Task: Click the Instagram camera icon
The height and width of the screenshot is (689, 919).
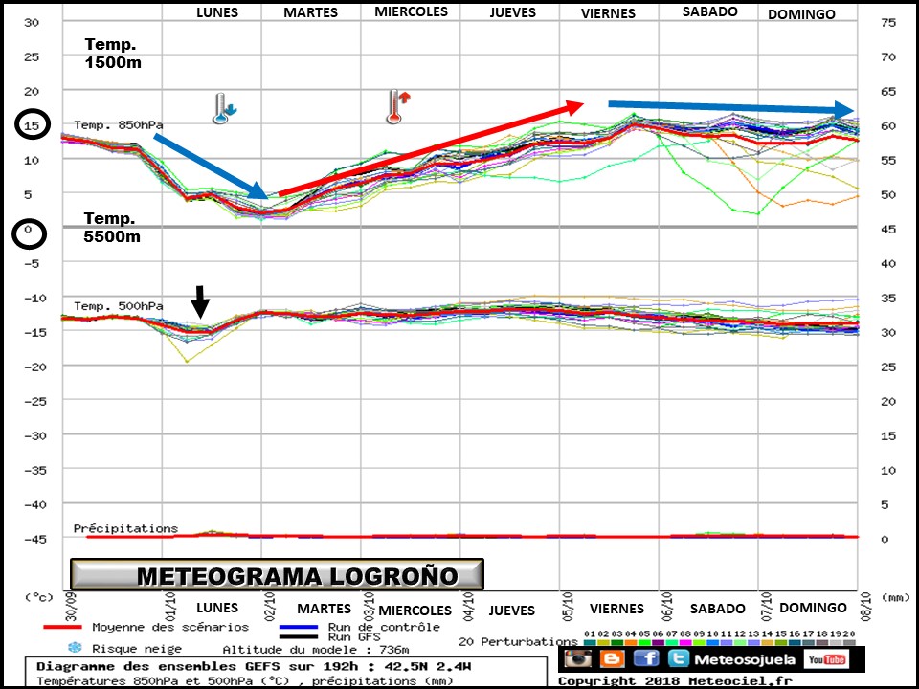Action: [x=578, y=658]
